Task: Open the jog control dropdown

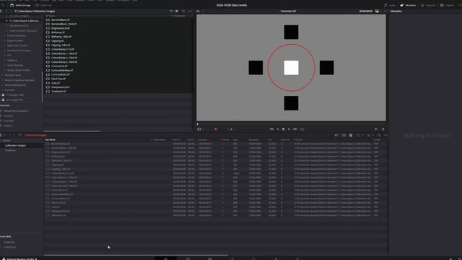Action: [x=231, y=129]
